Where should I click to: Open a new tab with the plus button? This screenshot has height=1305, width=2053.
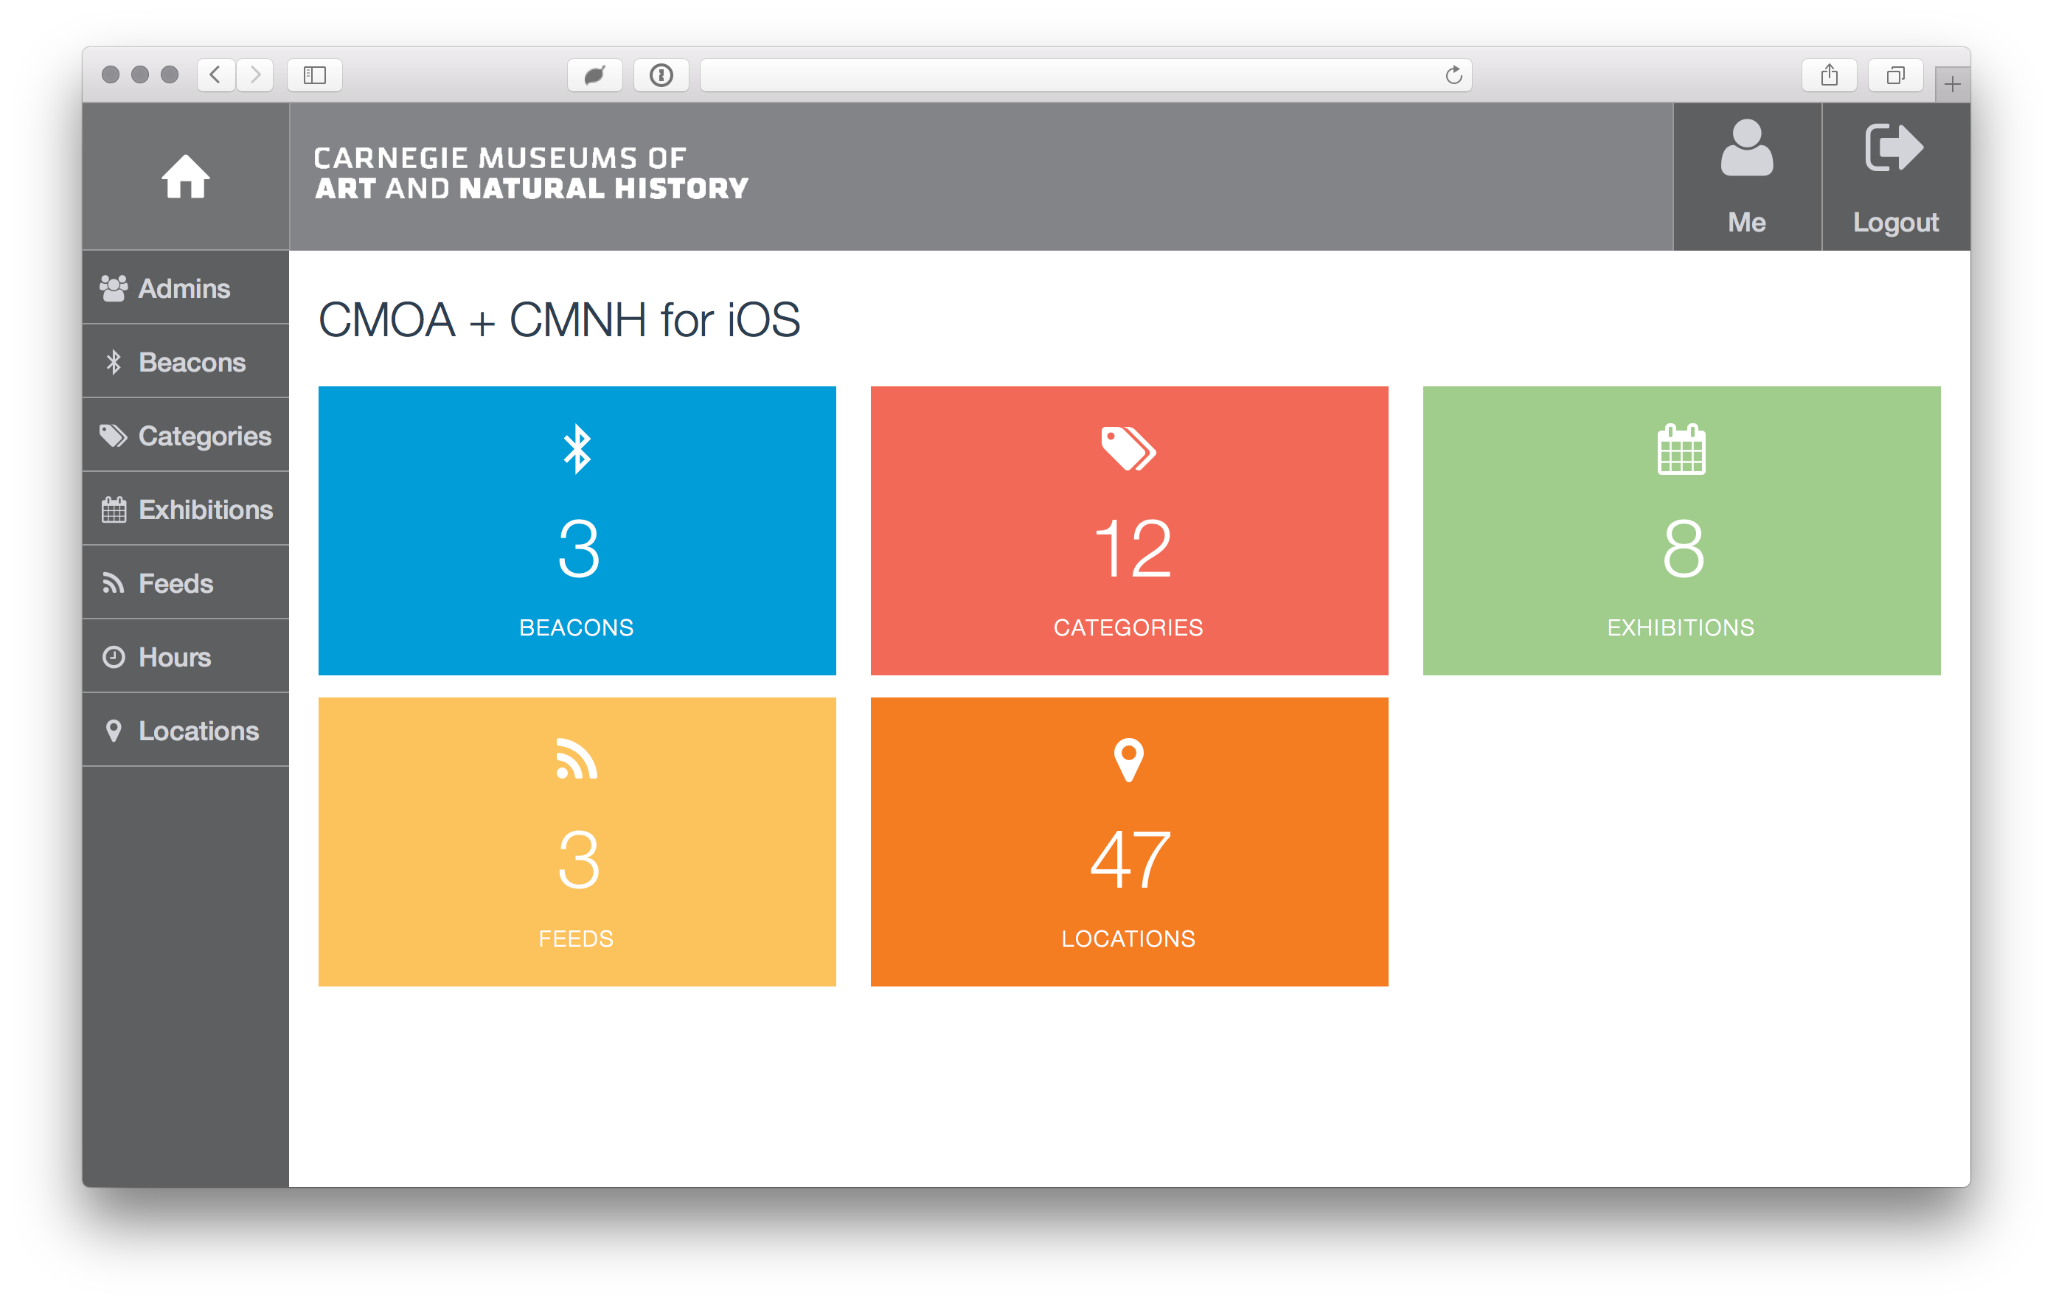point(1953,83)
